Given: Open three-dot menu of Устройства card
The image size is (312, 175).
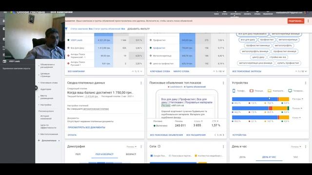Looking at the screenshot, I should 306,83.
